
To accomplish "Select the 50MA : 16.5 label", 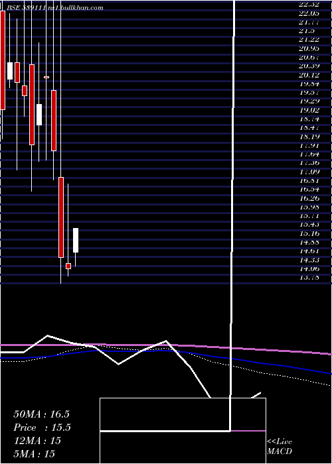I will click(41, 414).
